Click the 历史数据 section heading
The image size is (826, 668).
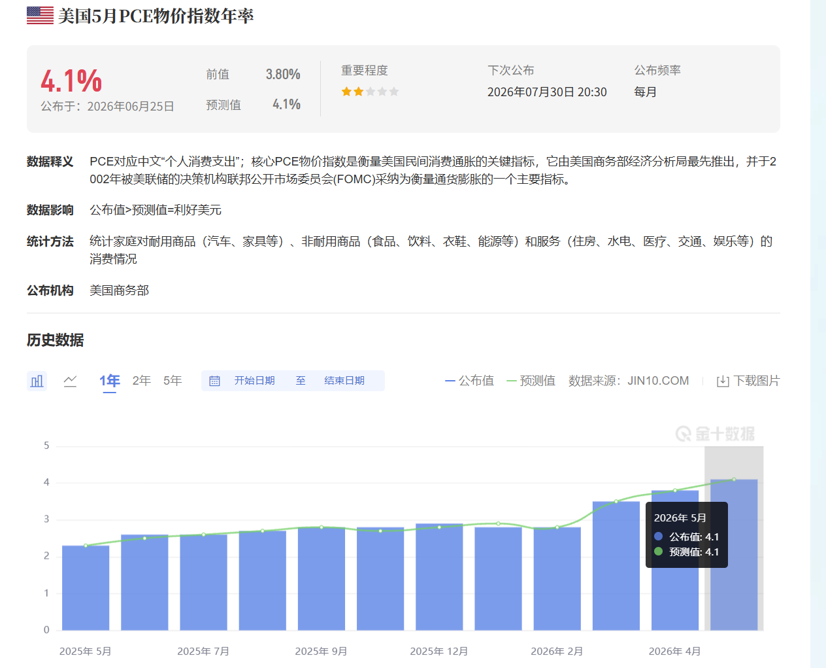(56, 340)
